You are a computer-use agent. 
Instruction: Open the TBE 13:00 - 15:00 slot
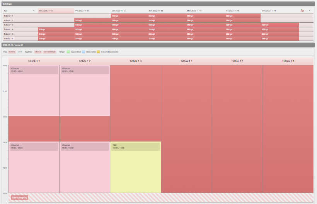135,147
